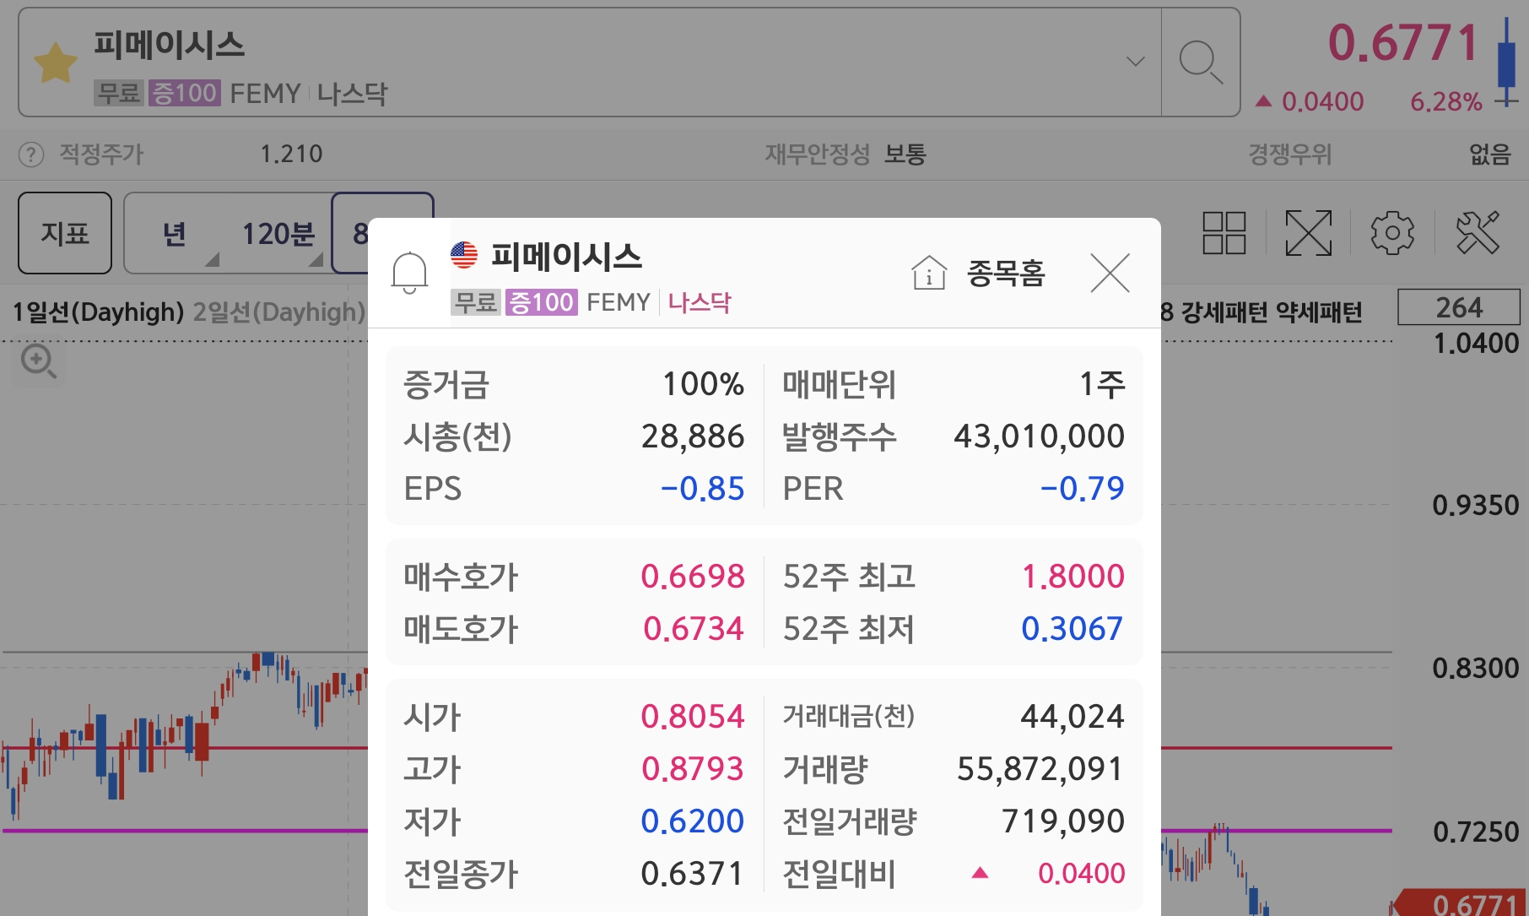
Task: Click the 증거금 value 100%
Action: click(704, 384)
